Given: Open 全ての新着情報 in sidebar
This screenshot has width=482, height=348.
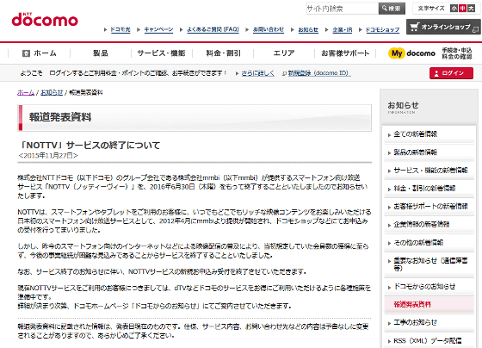Looking at the screenshot, I should pyautogui.click(x=429, y=134).
